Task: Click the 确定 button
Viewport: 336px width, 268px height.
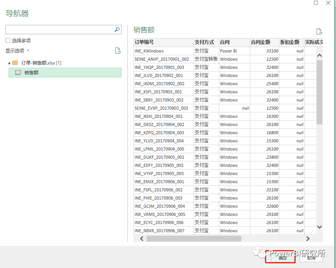Action: pyautogui.click(x=282, y=257)
